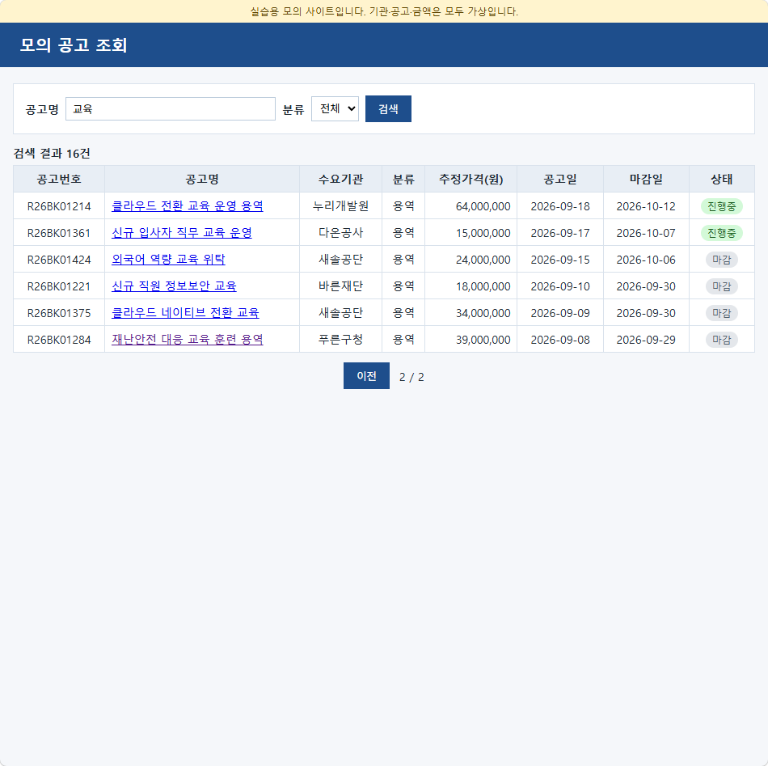Click the 용역 category cell for R26BK01214
This screenshot has width=768, height=766.
[x=403, y=206]
